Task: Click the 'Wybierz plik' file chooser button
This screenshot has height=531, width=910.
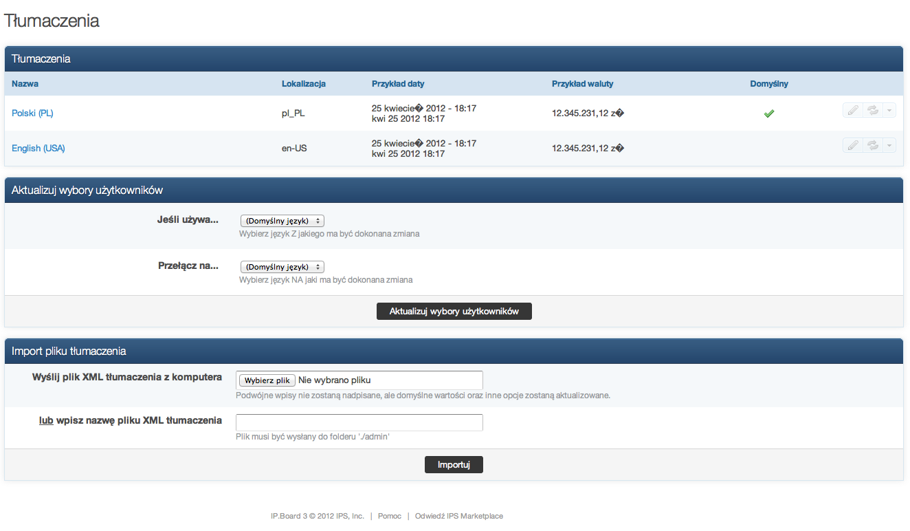Action: tap(267, 380)
